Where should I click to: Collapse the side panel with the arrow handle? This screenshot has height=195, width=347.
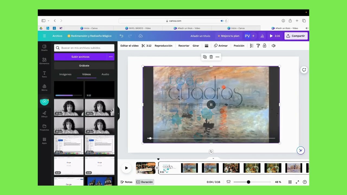(x=118, y=113)
